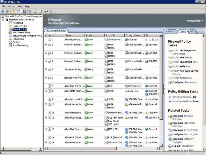Click the task pane collapse splitter handle
The image size is (206, 155).
(x=164, y=89)
